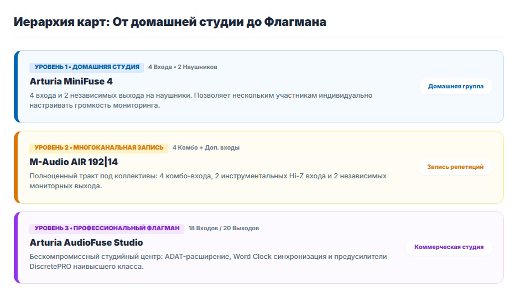This screenshot has width=520, height=297.
Task: Click the heading 'Иерархия карт: От домашней студии до Флагмана'
Action: point(170,22)
